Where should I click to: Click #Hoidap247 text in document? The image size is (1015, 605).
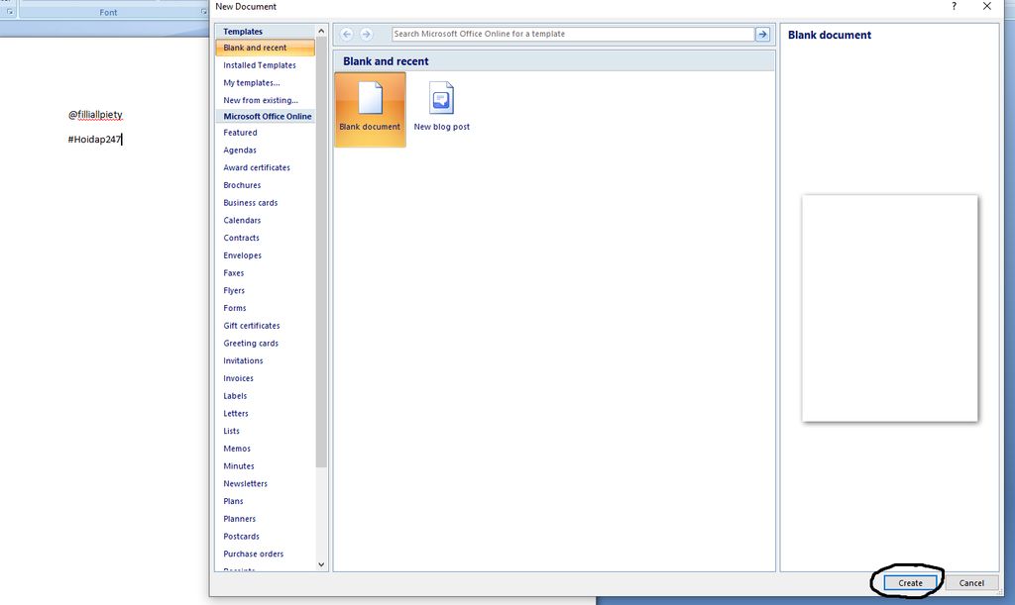pos(94,139)
